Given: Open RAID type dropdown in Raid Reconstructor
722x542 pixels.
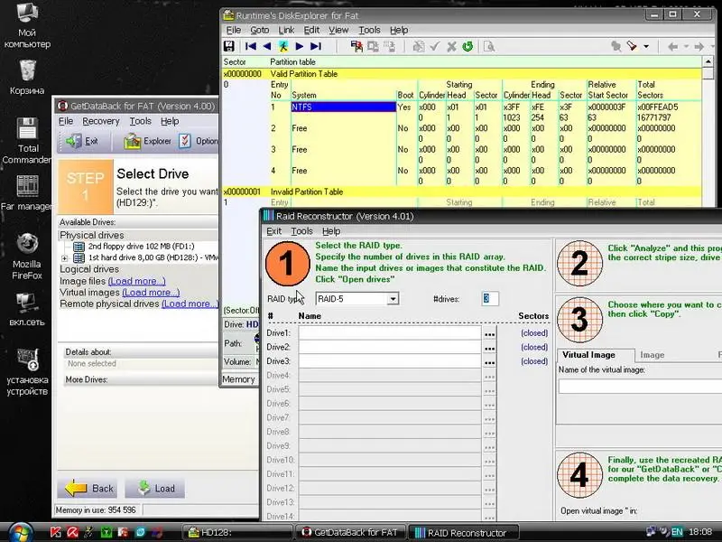Looking at the screenshot, I should click(393, 299).
